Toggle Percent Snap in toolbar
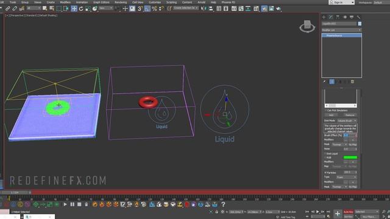Viewport: 390px width, 219px height. [x=154, y=9]
